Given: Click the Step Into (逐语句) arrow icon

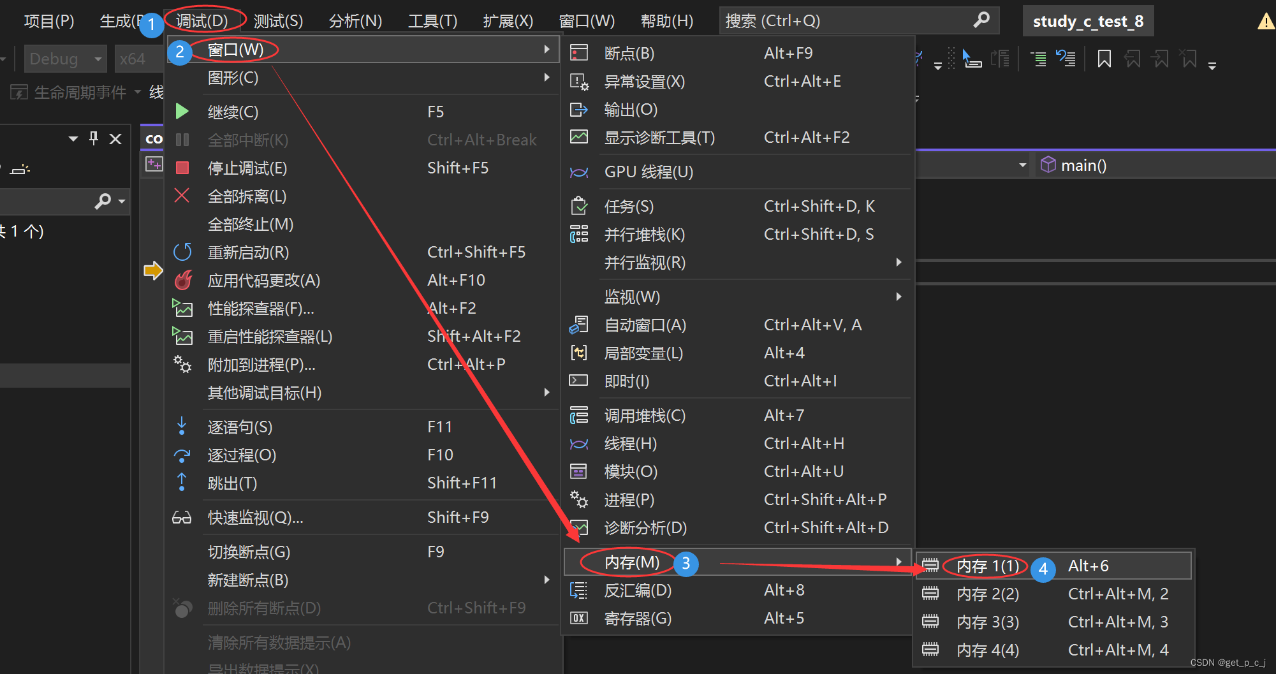Looking at the screenshot, I should (182, 426).
